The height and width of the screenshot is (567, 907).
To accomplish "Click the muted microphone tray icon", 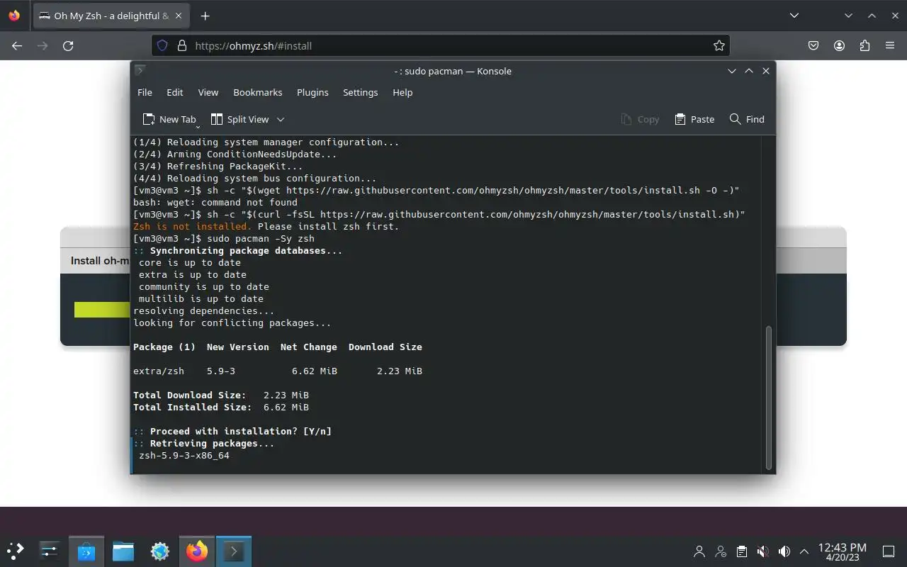I will coord(763,551).
